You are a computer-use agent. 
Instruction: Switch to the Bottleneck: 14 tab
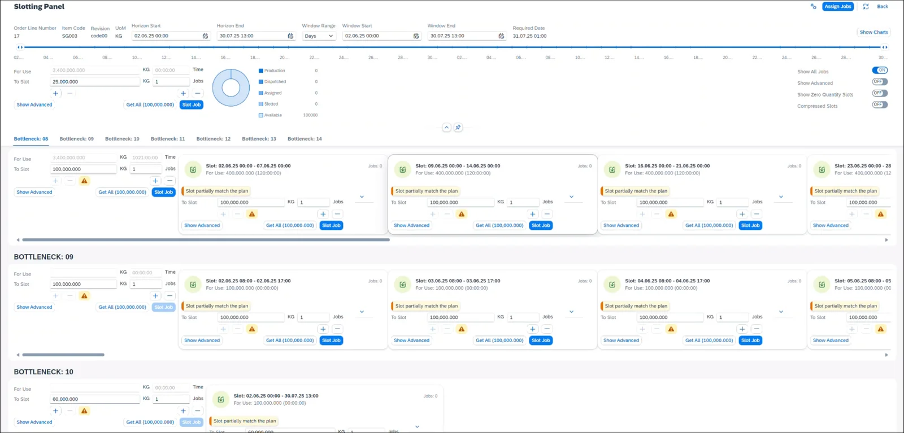[305, 139]
